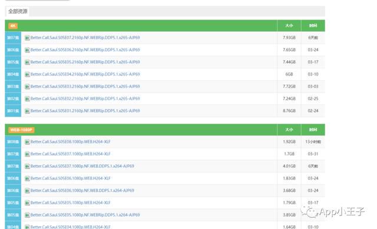This screenshot has height=229, width=377.
Task: Select the 6GB size cell
Action: coord(289,74)
